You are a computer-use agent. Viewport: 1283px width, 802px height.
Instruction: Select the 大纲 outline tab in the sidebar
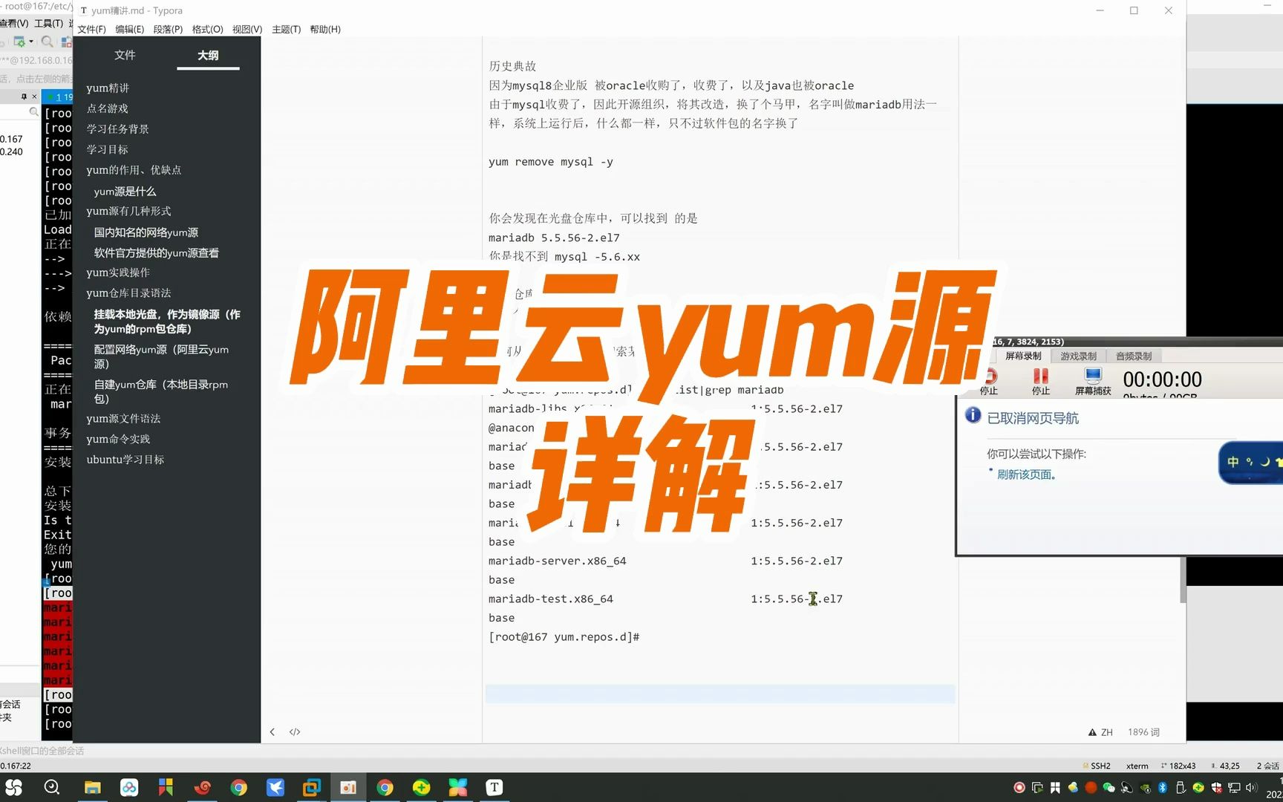coord(208,56)
